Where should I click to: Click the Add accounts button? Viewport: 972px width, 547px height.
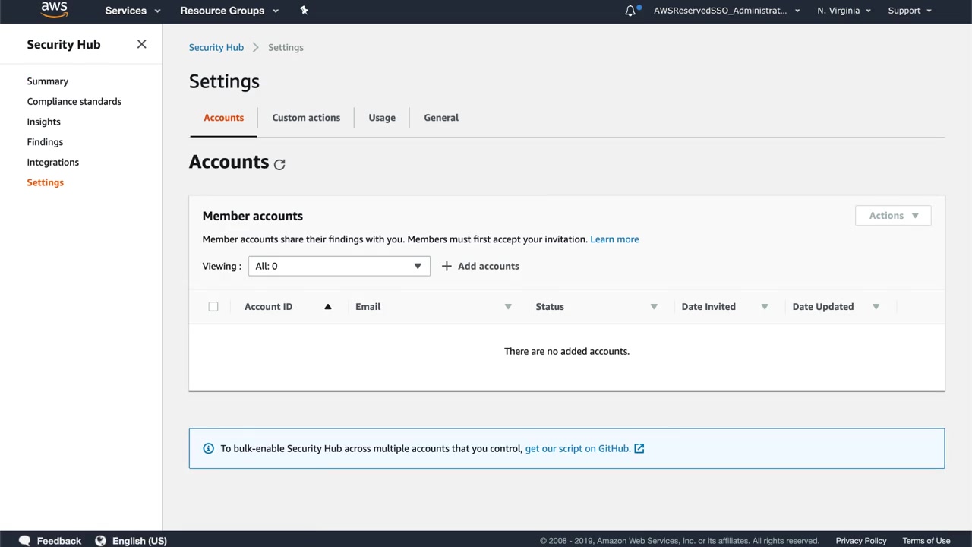click(481, 266)
